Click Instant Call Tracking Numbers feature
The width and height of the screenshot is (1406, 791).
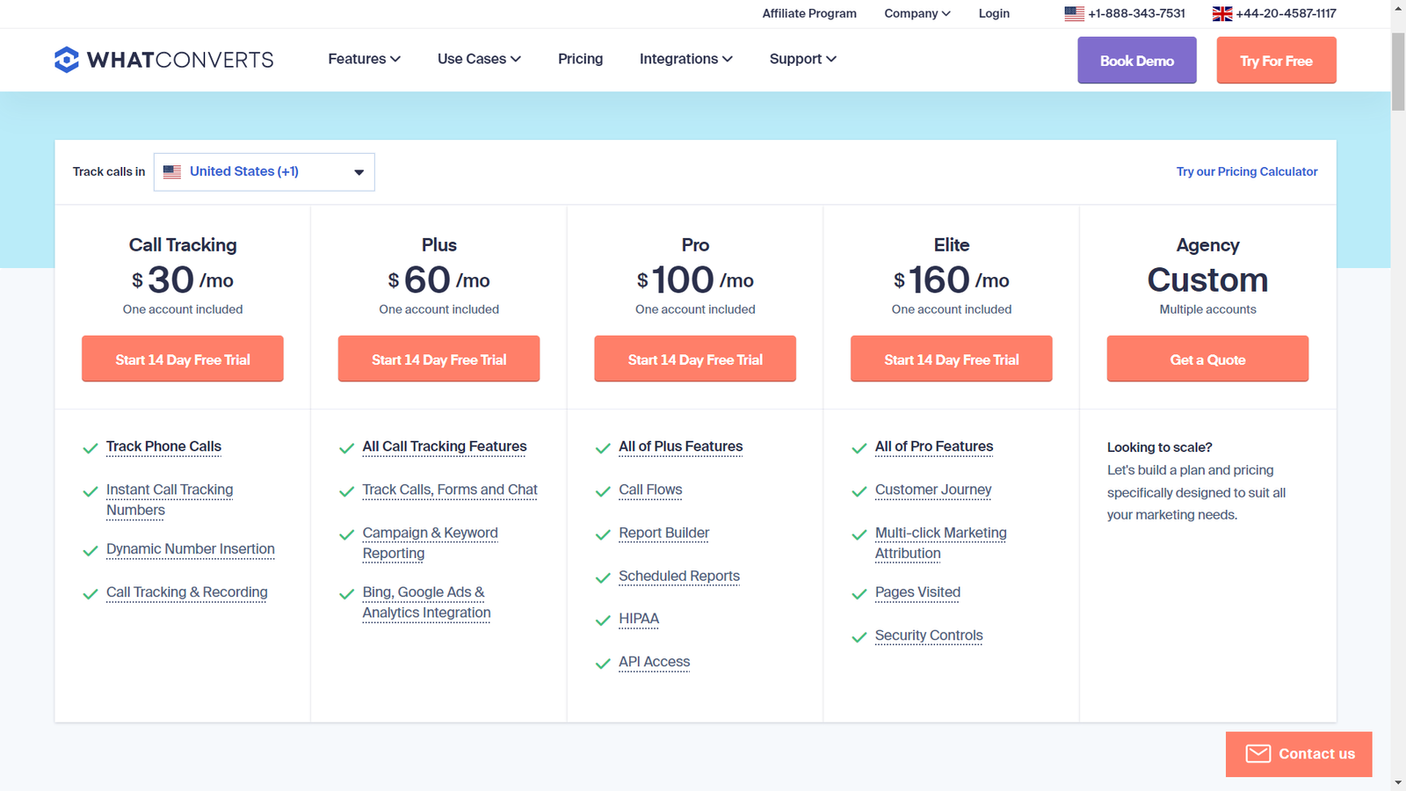click(x=170, y=500)
